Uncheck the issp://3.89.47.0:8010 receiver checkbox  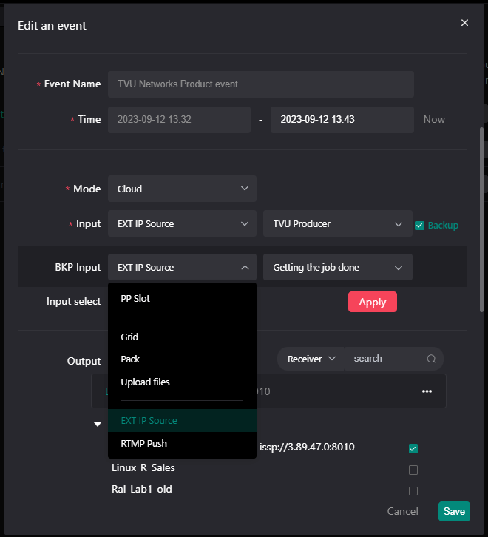pos(413,448)
